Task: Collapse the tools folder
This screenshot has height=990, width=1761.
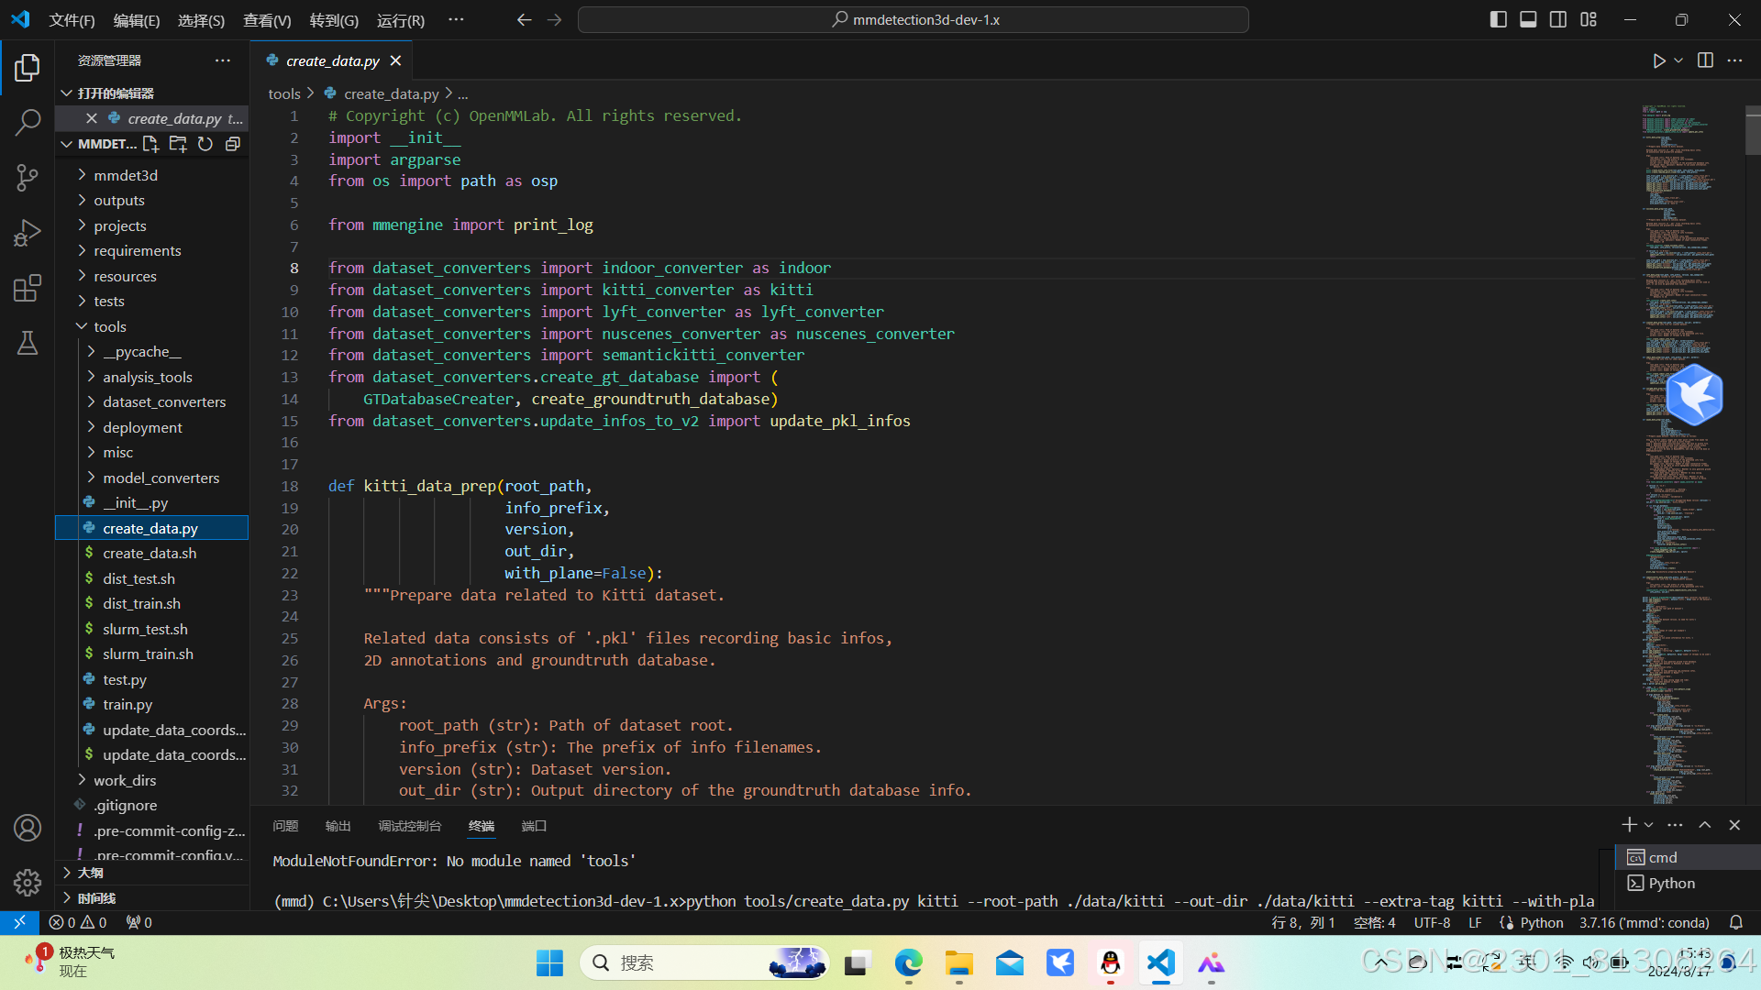Action: pyautogui.click(x=110, y=326)
